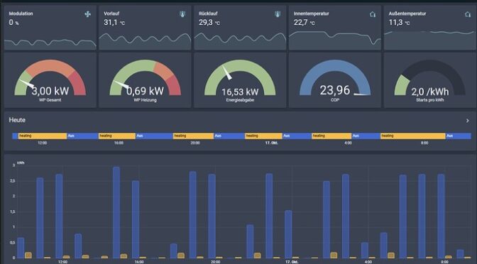477x264 pixels.
Task: Click the Energieabgabe label under the gauge
Action: [240, 100]
